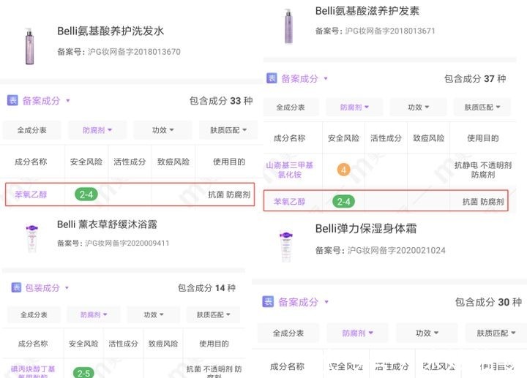This screenshot has width=527, height=378.
Task: Click 抗静电 不透明剂 防腐剂 purpose cell
Action: tap(483, 170)
